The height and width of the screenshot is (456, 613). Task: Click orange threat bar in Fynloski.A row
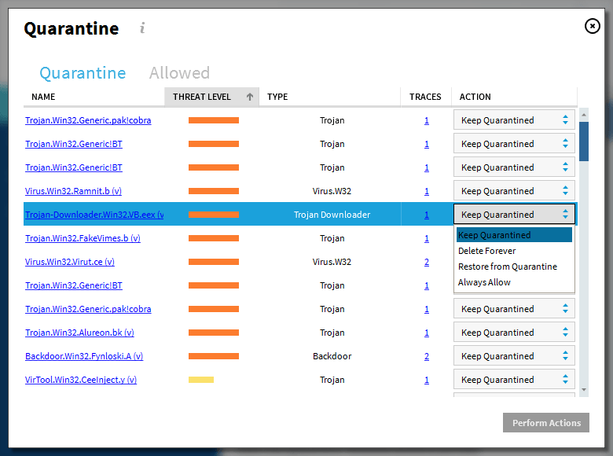tap(214, 356)
